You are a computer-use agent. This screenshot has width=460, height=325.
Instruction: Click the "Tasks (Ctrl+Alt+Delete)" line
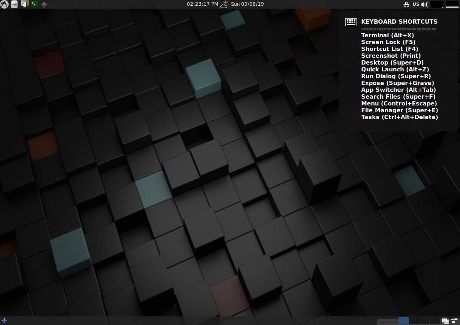point(400,117)
